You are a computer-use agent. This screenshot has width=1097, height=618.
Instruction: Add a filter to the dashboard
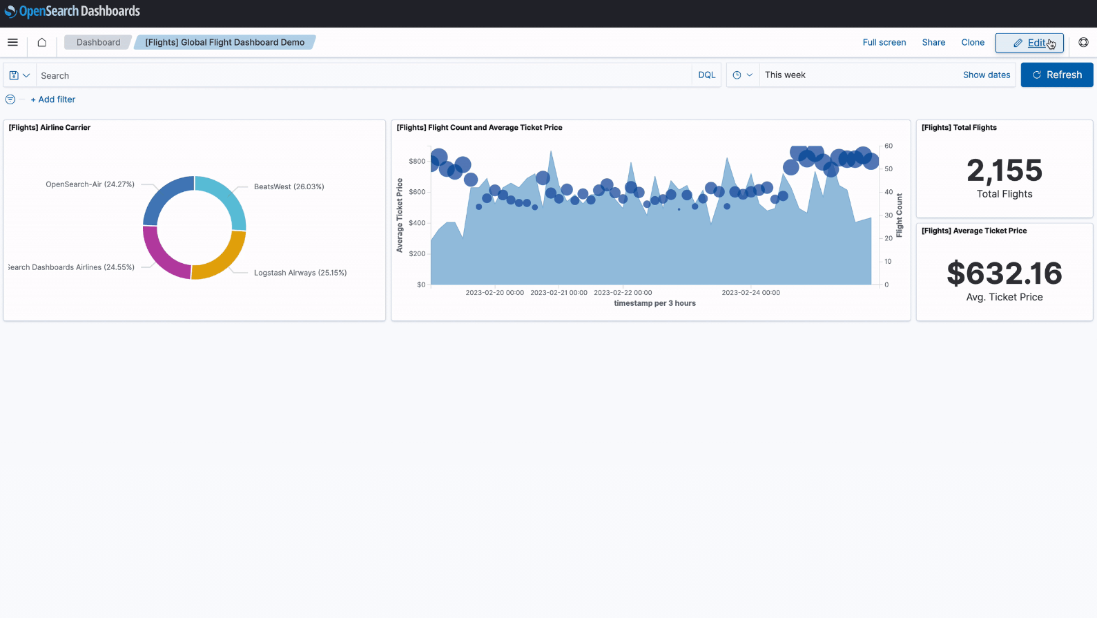tap(53, 99)
